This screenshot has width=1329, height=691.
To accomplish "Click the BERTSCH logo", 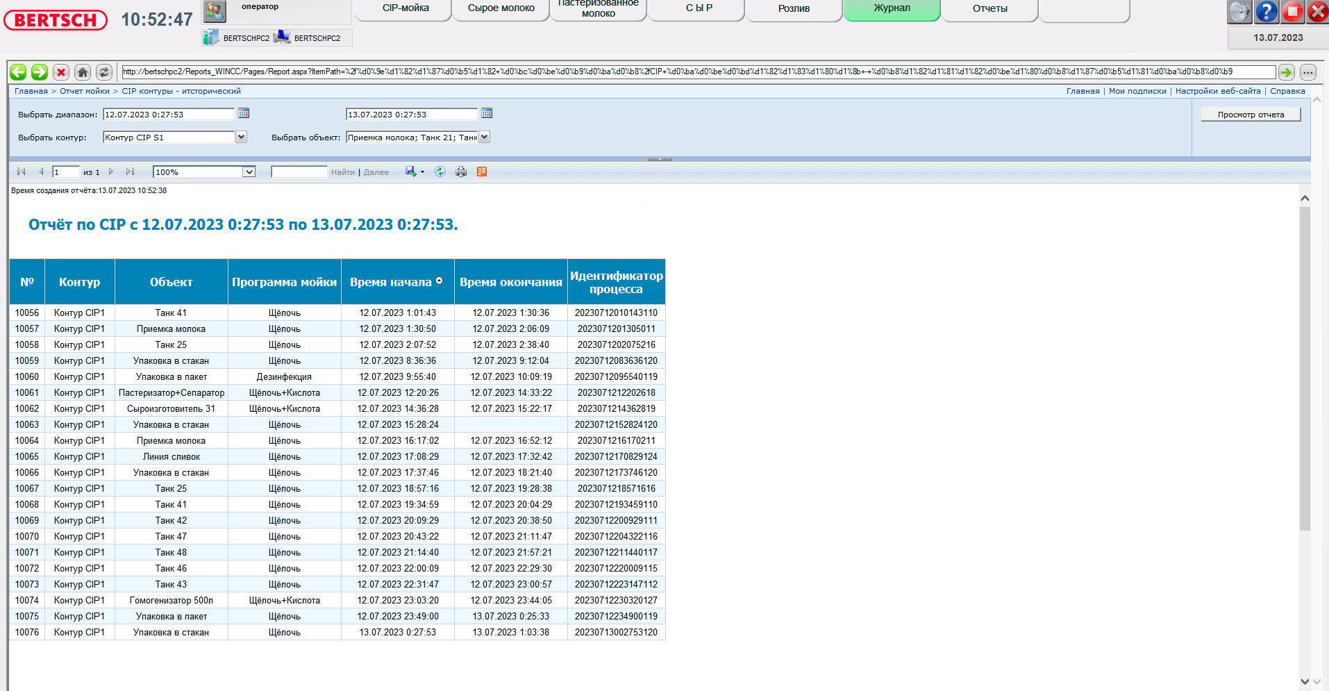I will 56,20.
